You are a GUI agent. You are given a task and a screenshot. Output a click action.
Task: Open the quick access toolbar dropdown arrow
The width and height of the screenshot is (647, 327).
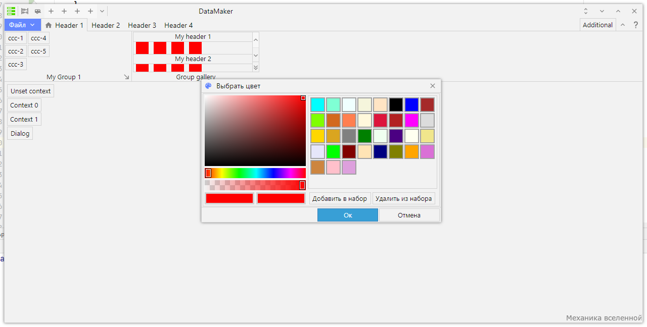(102, 11)
